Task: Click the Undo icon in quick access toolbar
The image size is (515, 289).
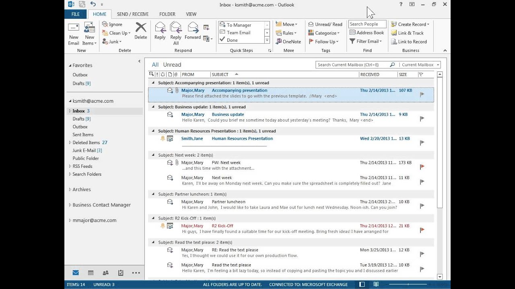Action: [93, 4]
